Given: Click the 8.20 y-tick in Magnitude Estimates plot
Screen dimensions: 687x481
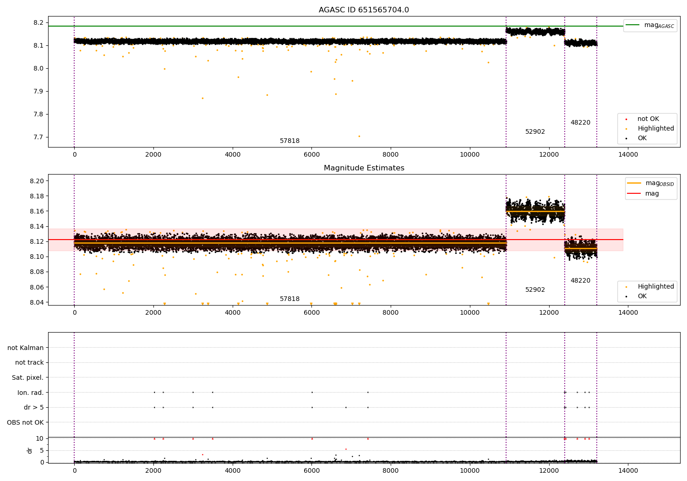Looking at the screenshot, I should (x=37, y=181).
